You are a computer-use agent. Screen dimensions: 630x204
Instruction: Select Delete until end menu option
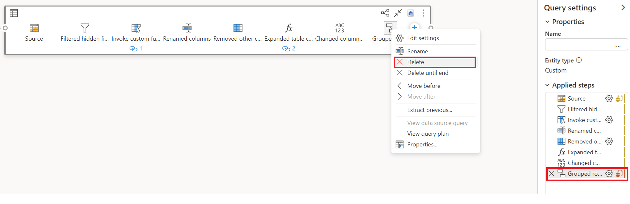pyautogui.click(x=436, y=73)
